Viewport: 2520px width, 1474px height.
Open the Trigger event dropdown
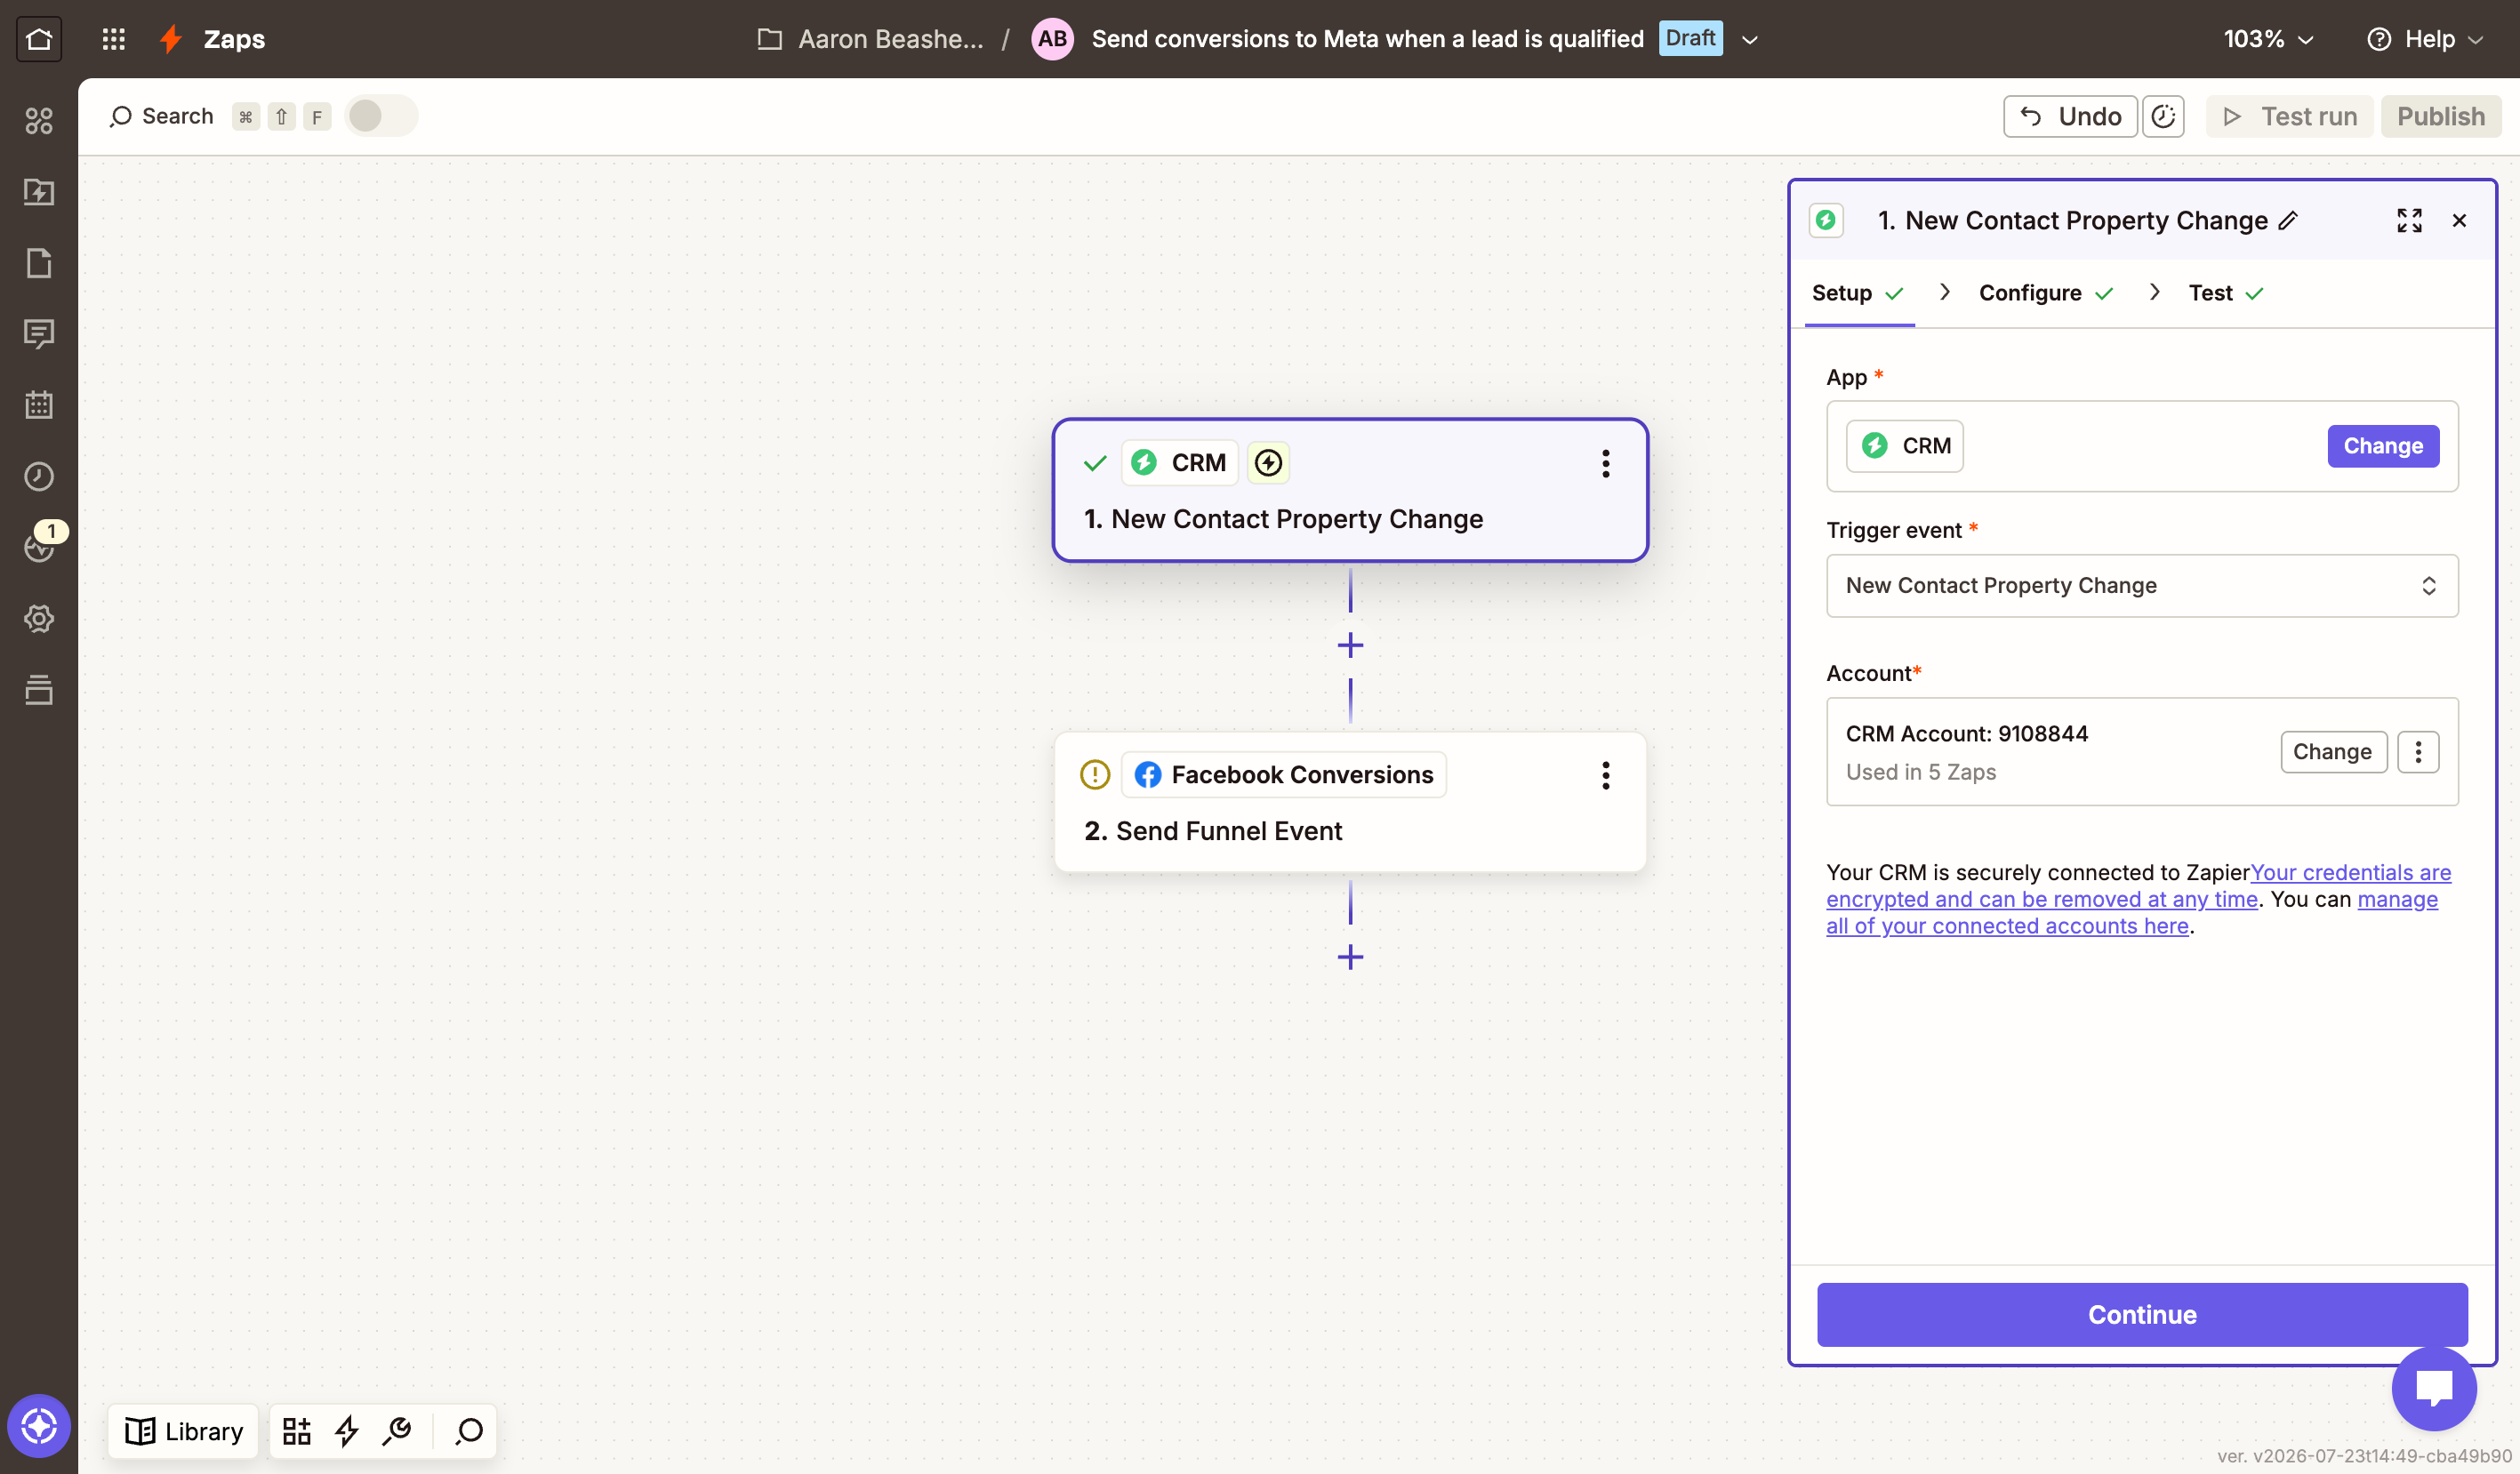point(2142,585)
